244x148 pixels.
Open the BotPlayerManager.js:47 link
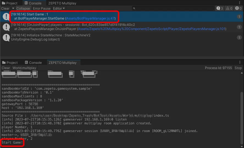tap(90, 18)
